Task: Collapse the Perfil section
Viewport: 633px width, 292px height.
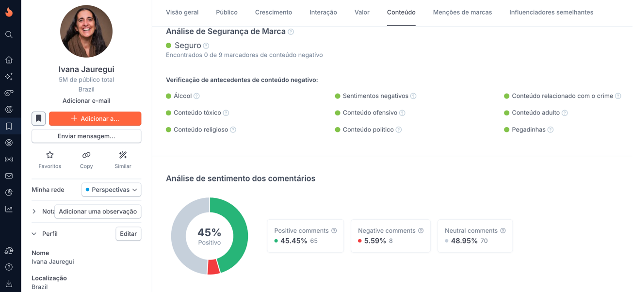Action: tap(34, 234)
